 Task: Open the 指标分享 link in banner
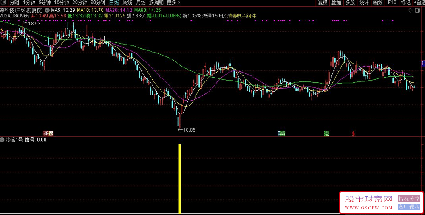409,199
